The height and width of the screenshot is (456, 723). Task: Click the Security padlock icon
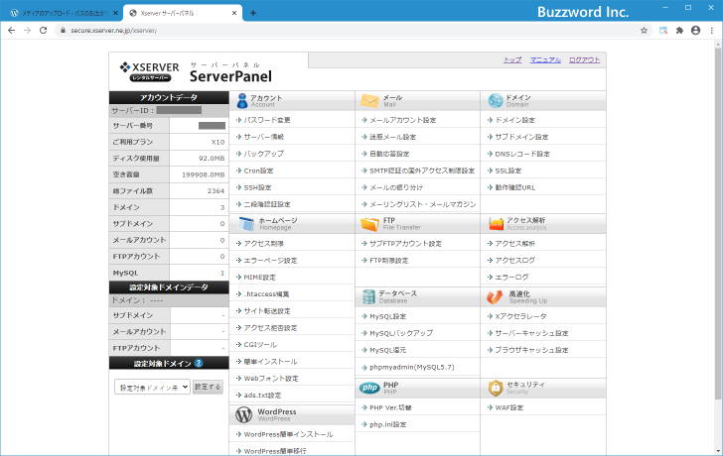pyautogui.click(x=496, y=388)
